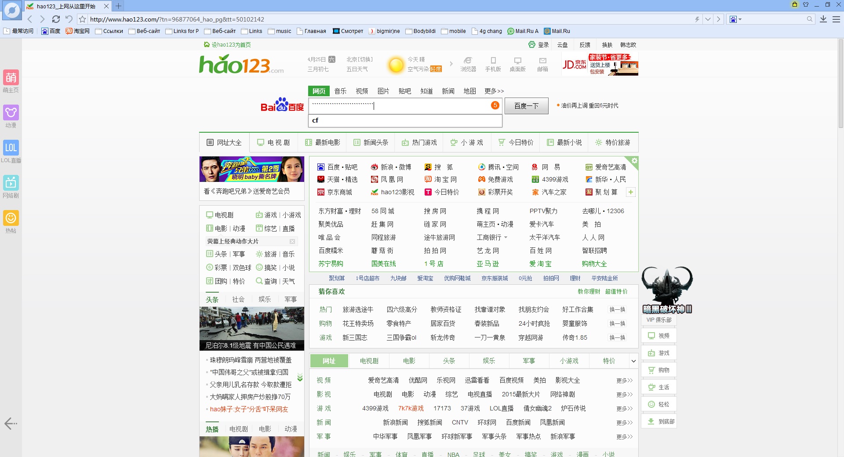The height and width of the screenshot is (457, 844).
Task: Open 萌主页 sidebar icon
Action: 11,78
